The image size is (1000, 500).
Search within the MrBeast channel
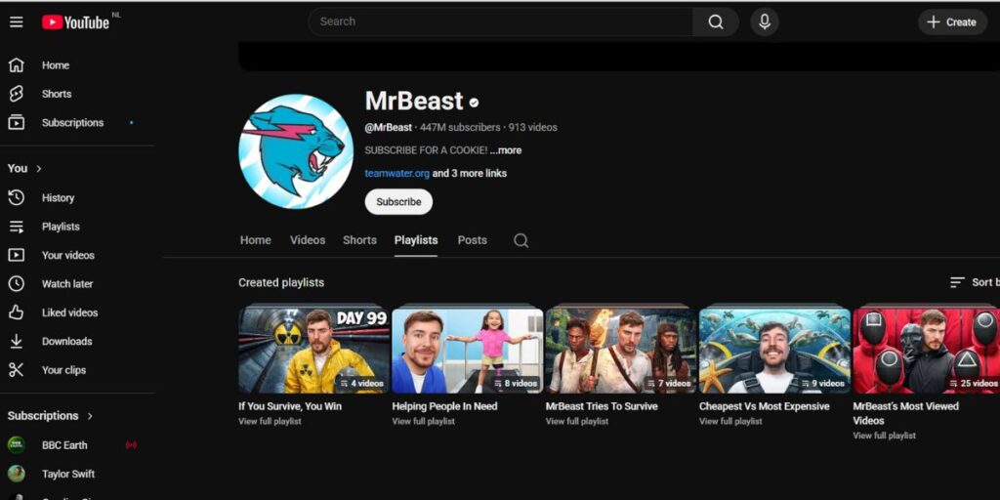click(521, 240)
